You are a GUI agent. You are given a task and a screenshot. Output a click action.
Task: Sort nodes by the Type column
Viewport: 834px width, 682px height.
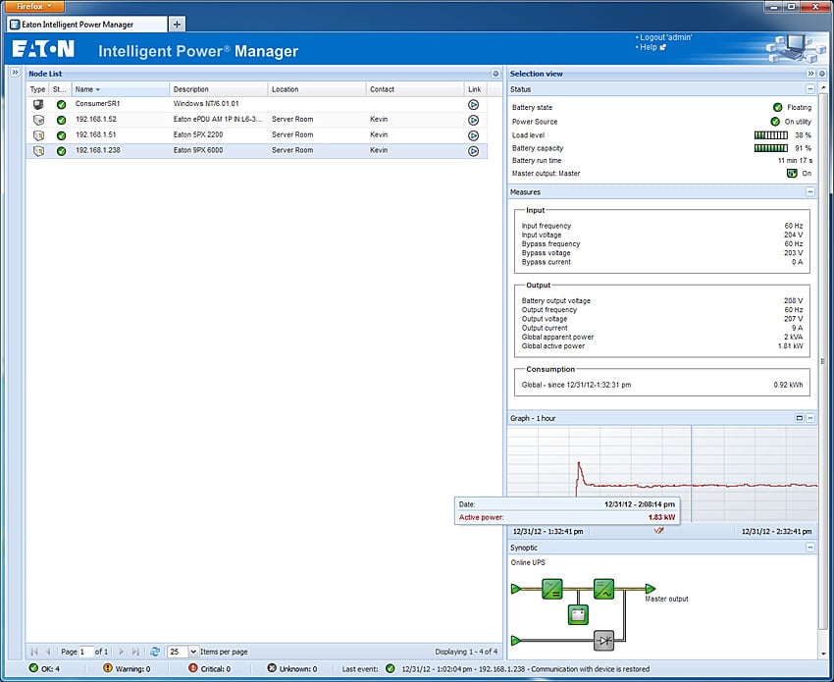click(x=37, y=89)
